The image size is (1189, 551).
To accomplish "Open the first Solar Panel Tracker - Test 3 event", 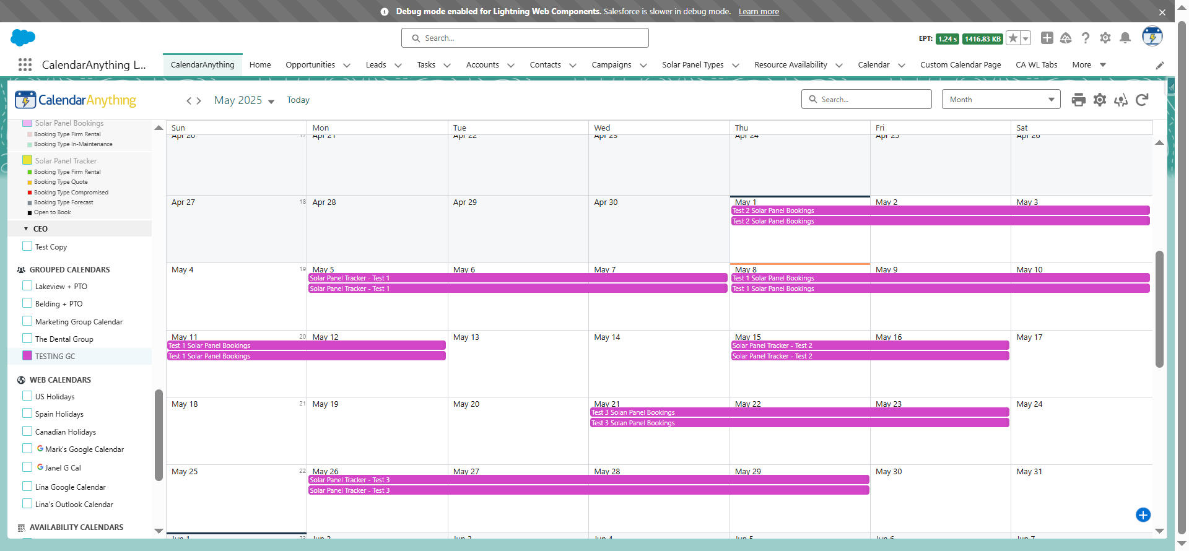I will click(589, 480).
